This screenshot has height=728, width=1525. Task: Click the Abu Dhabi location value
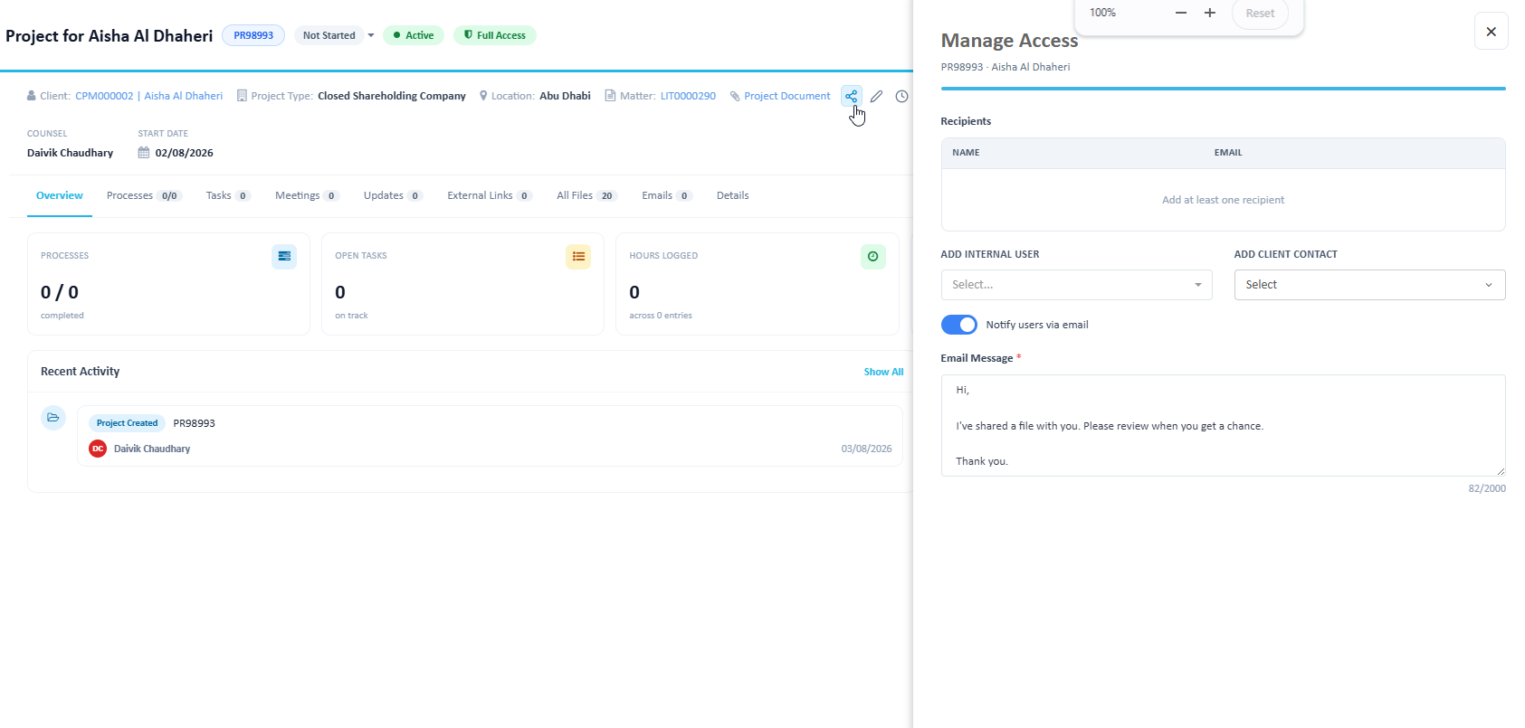click(566, 96)
